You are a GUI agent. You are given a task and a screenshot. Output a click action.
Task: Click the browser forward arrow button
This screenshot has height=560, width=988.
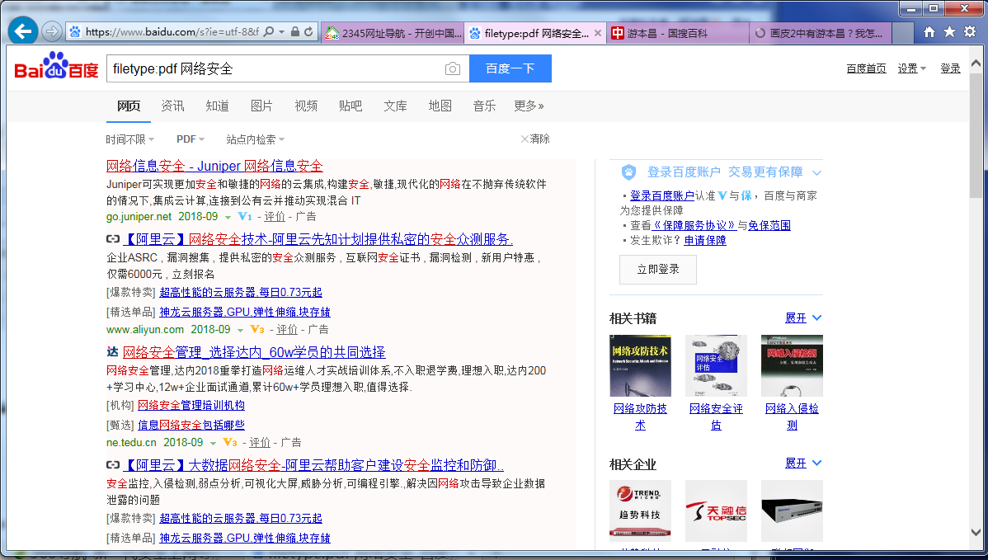click(52, 31)
